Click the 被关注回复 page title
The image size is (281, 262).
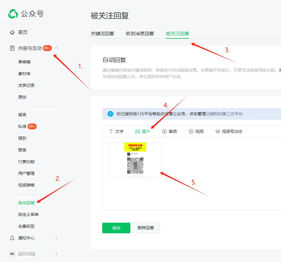[110, 16]
